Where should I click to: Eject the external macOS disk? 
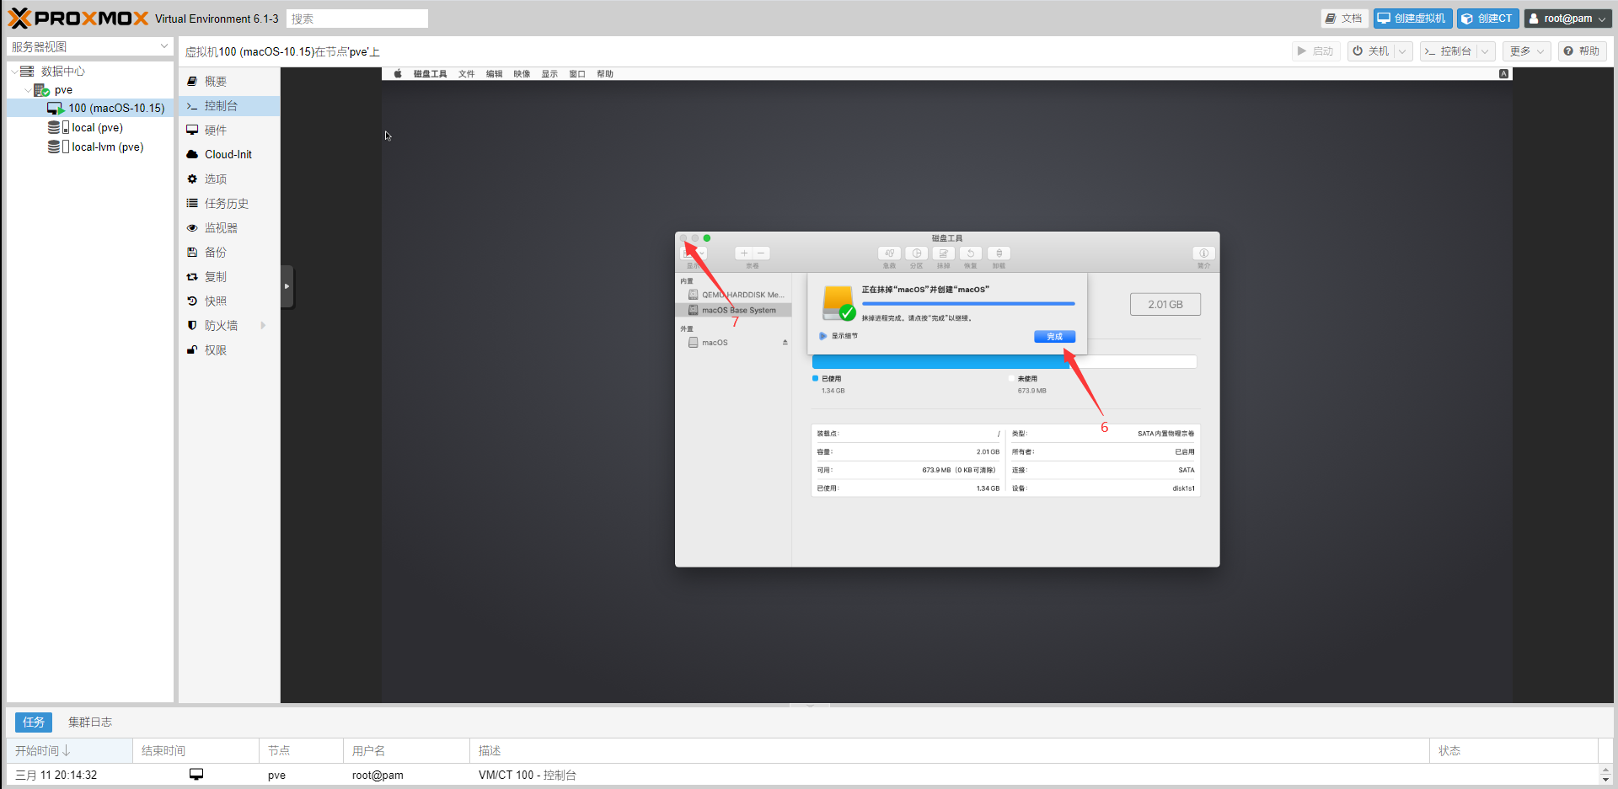(x=785, y=343)
